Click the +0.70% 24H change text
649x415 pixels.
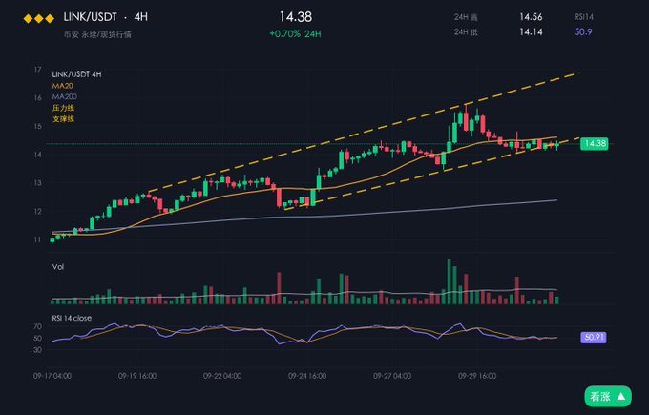(295, 34)
